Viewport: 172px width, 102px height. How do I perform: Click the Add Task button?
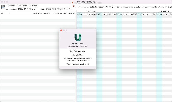(11, 6)
